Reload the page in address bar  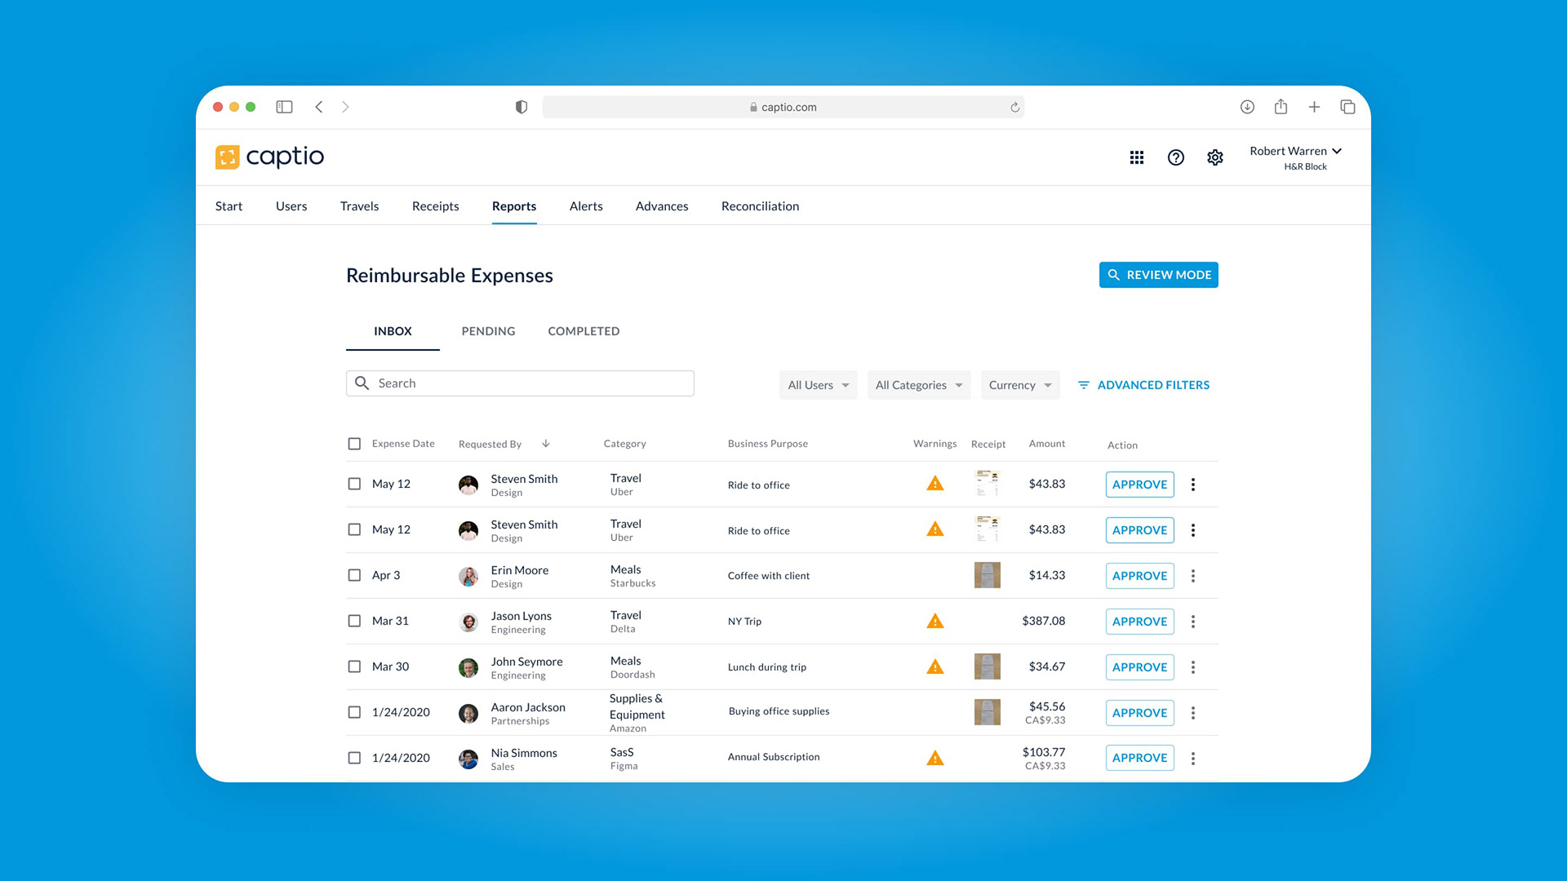1014,107
